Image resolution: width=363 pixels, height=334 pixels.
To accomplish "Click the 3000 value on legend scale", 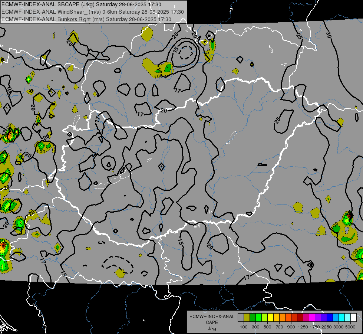I will click(339, 327).
